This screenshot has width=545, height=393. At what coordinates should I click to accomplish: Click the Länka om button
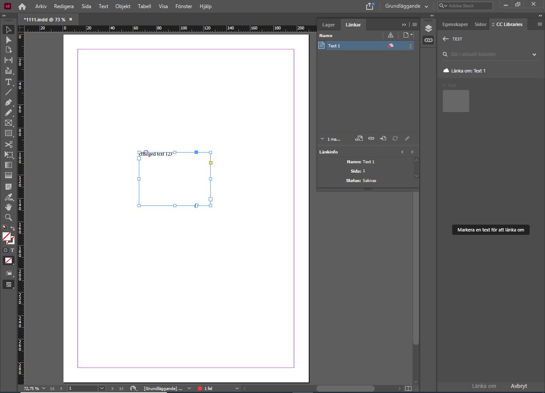484,386
